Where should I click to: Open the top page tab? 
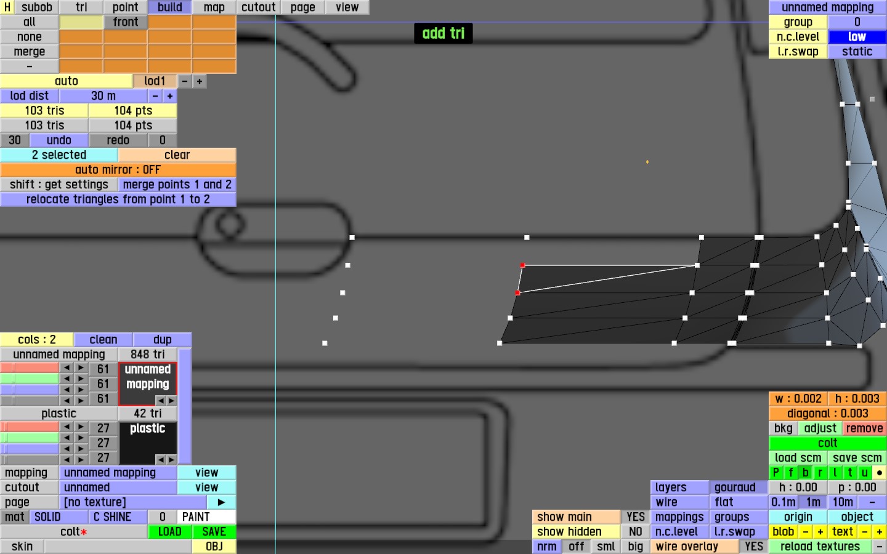(x=303, y=7)
